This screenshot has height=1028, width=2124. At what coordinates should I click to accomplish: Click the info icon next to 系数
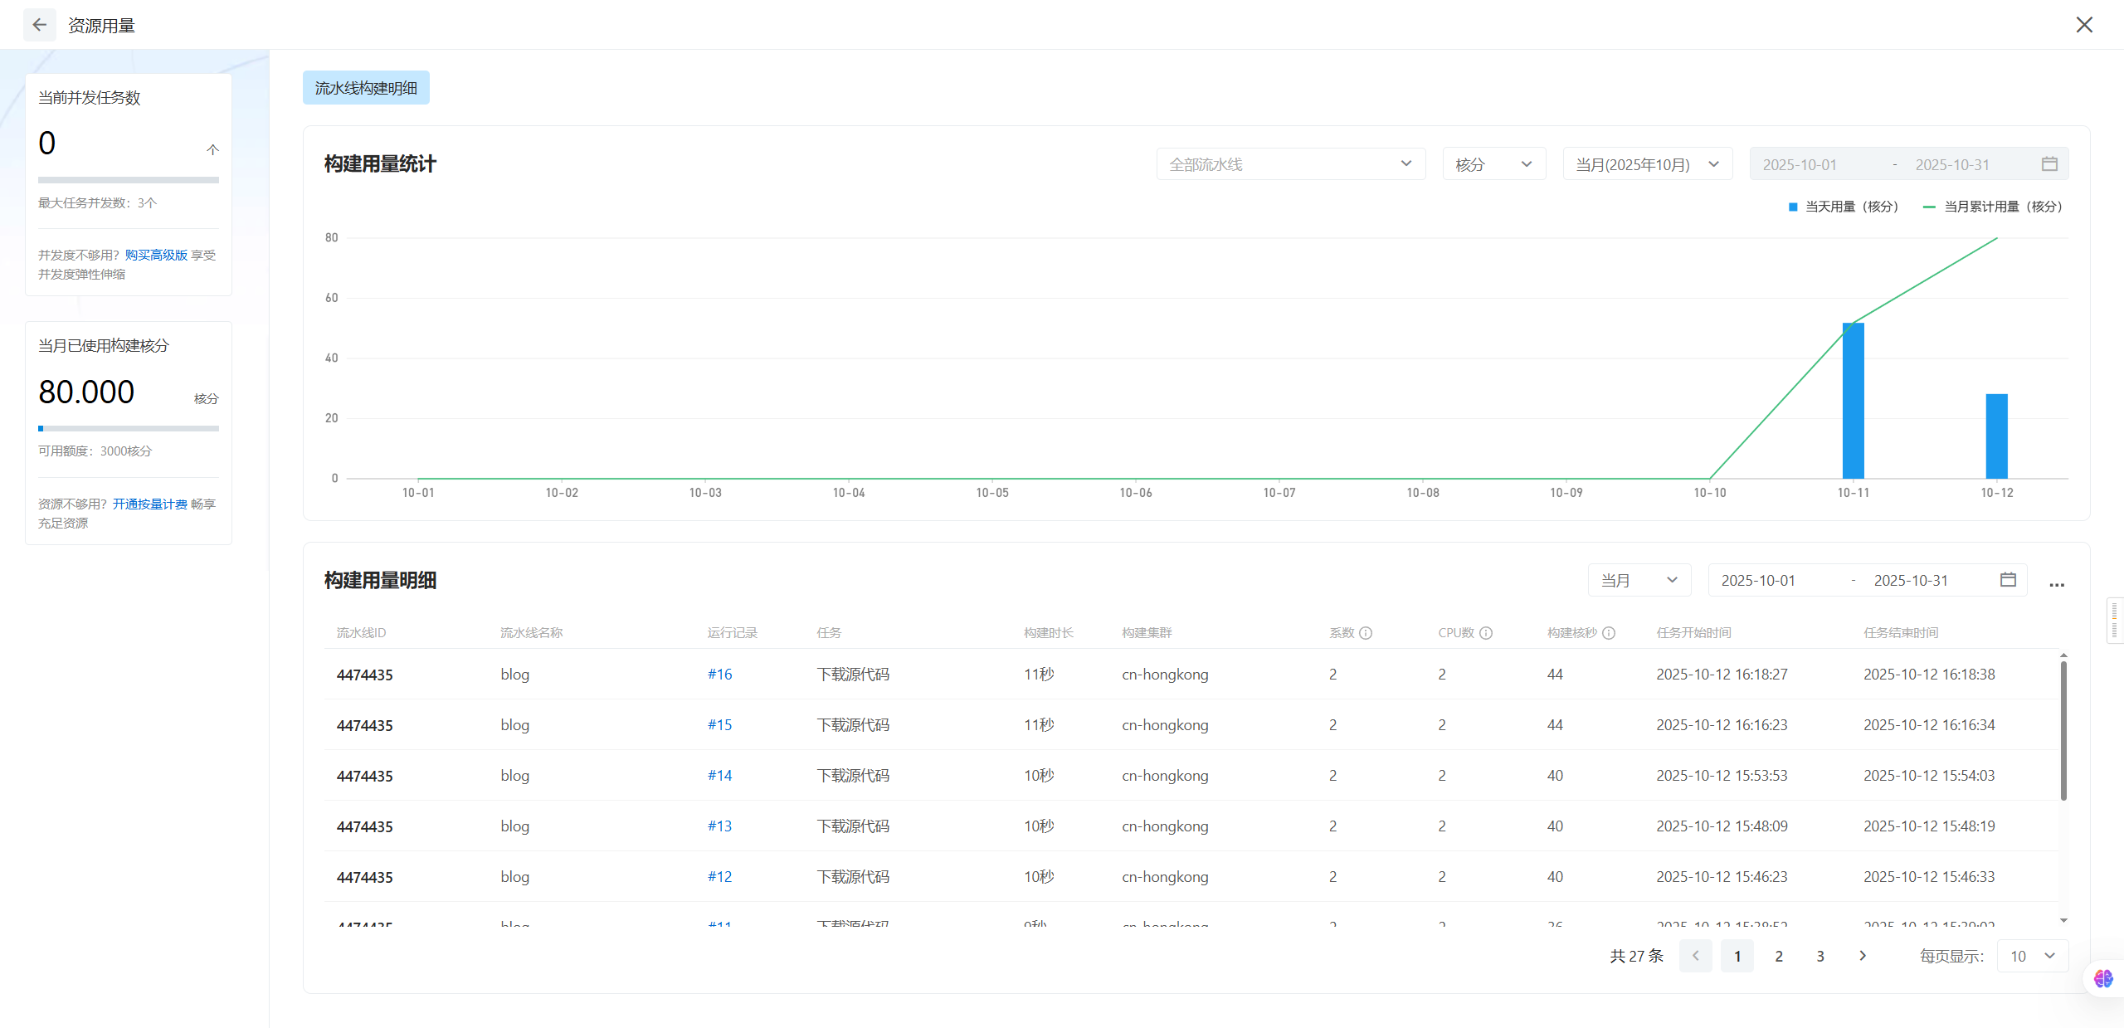1366,633
